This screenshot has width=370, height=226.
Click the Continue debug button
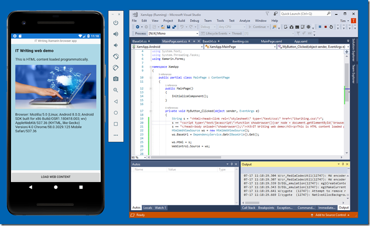(x=259, y=27)
